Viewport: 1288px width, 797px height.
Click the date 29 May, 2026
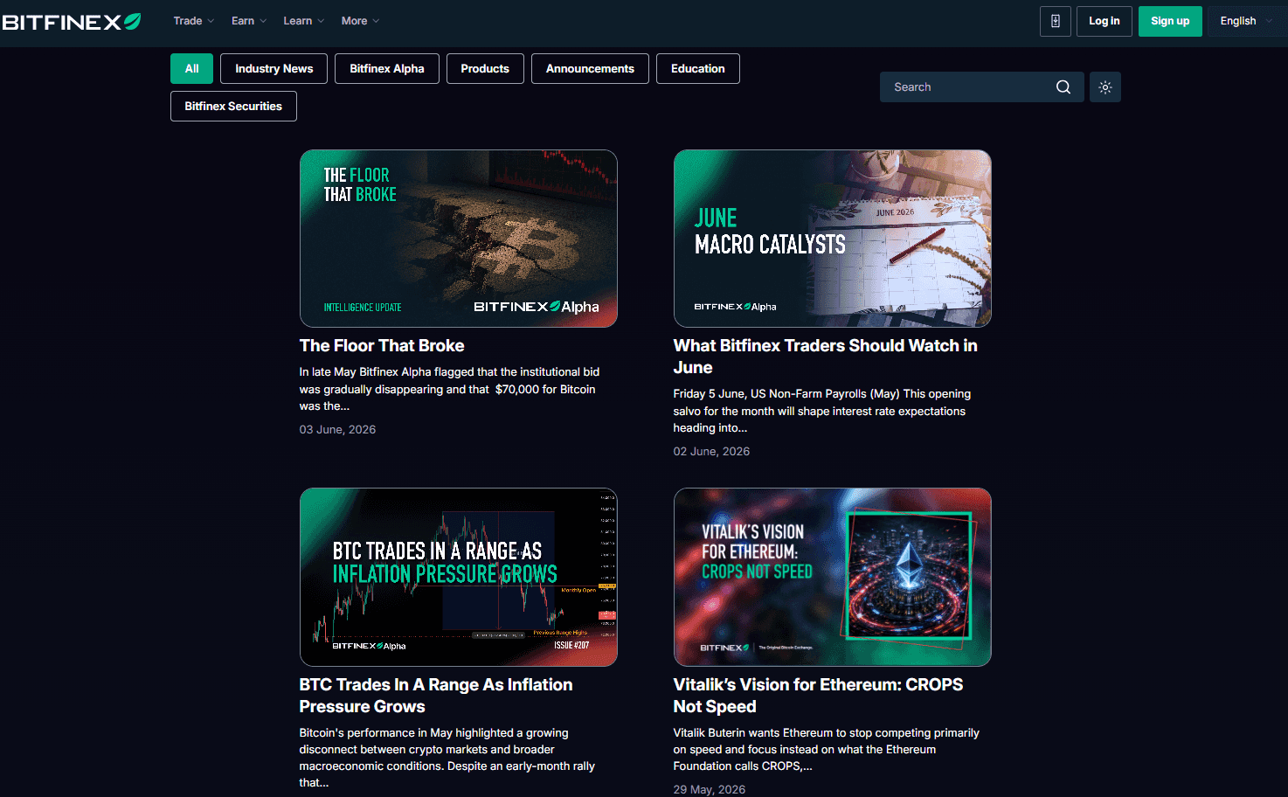pyautogui.click(x=710, y=789)
